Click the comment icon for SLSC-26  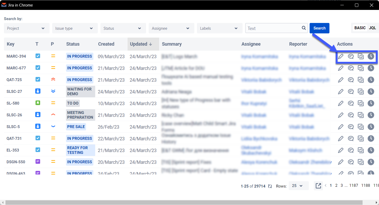point(351,115)
